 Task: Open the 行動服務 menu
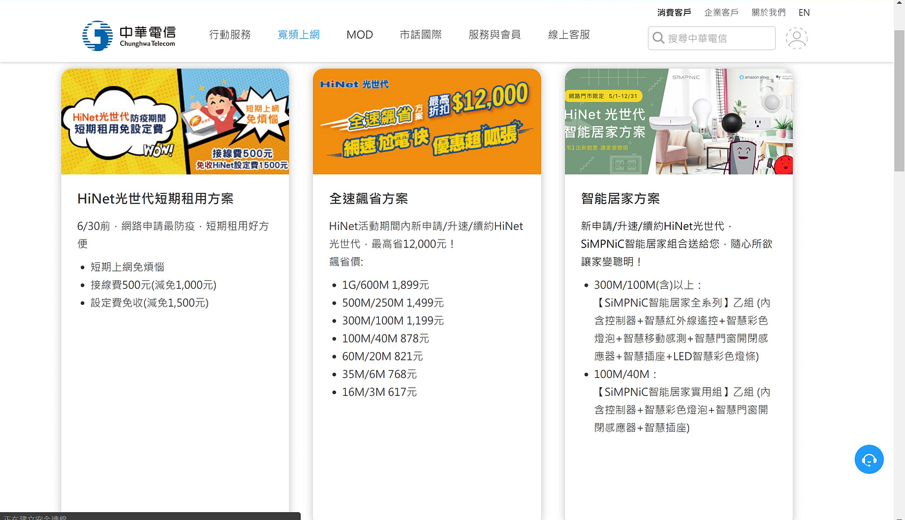tap(230, 35)
